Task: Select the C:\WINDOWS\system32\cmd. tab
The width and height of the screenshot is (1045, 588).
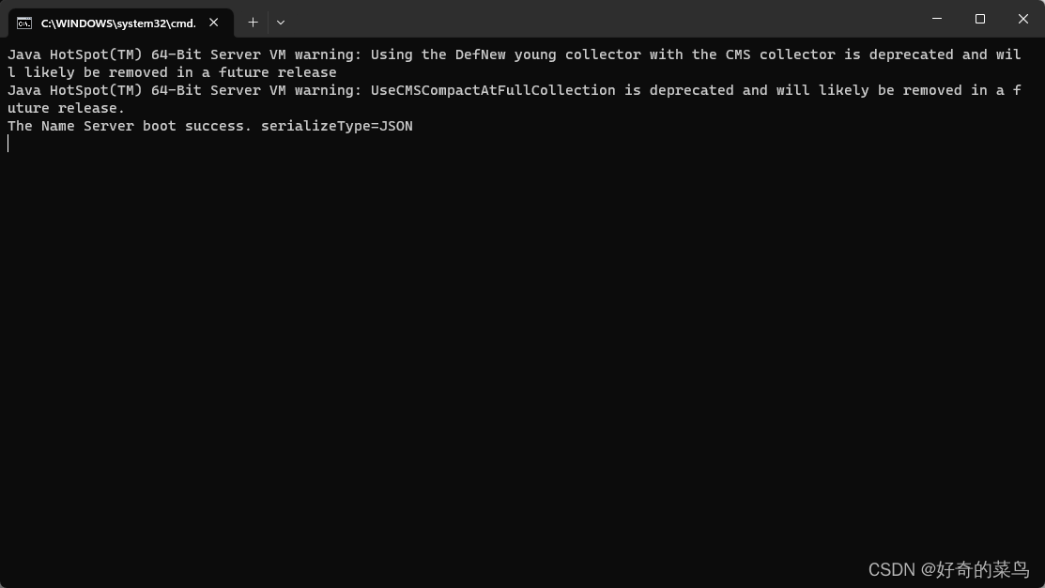Action: point(120,23)
